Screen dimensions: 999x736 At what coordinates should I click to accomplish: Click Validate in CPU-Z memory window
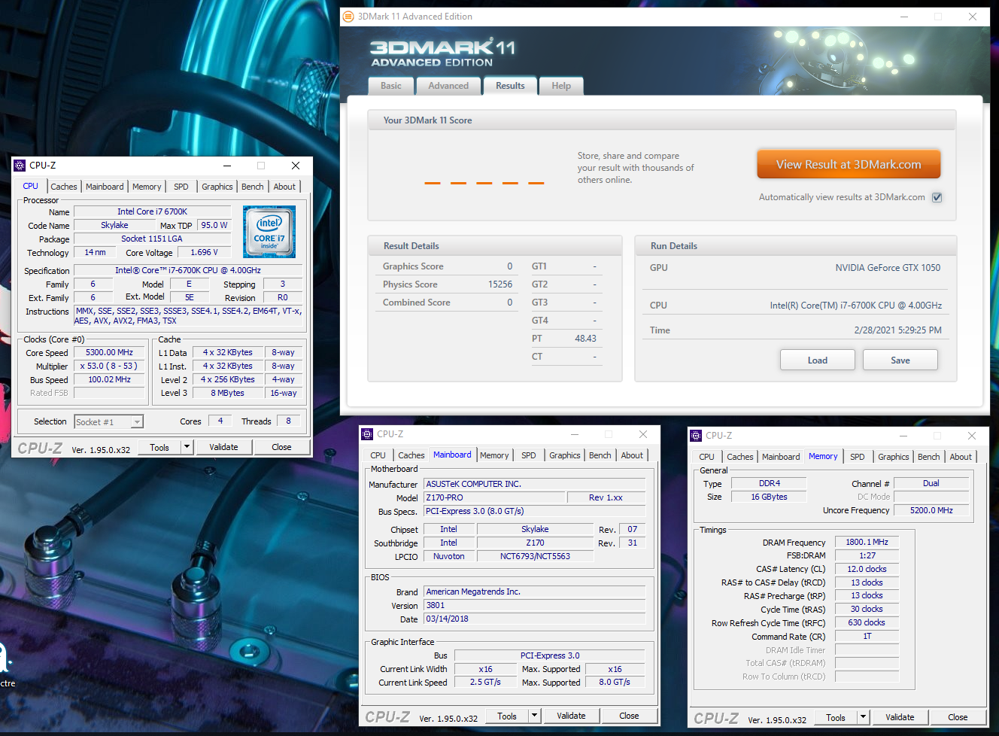pyautogui.click(x=900, y=717)
